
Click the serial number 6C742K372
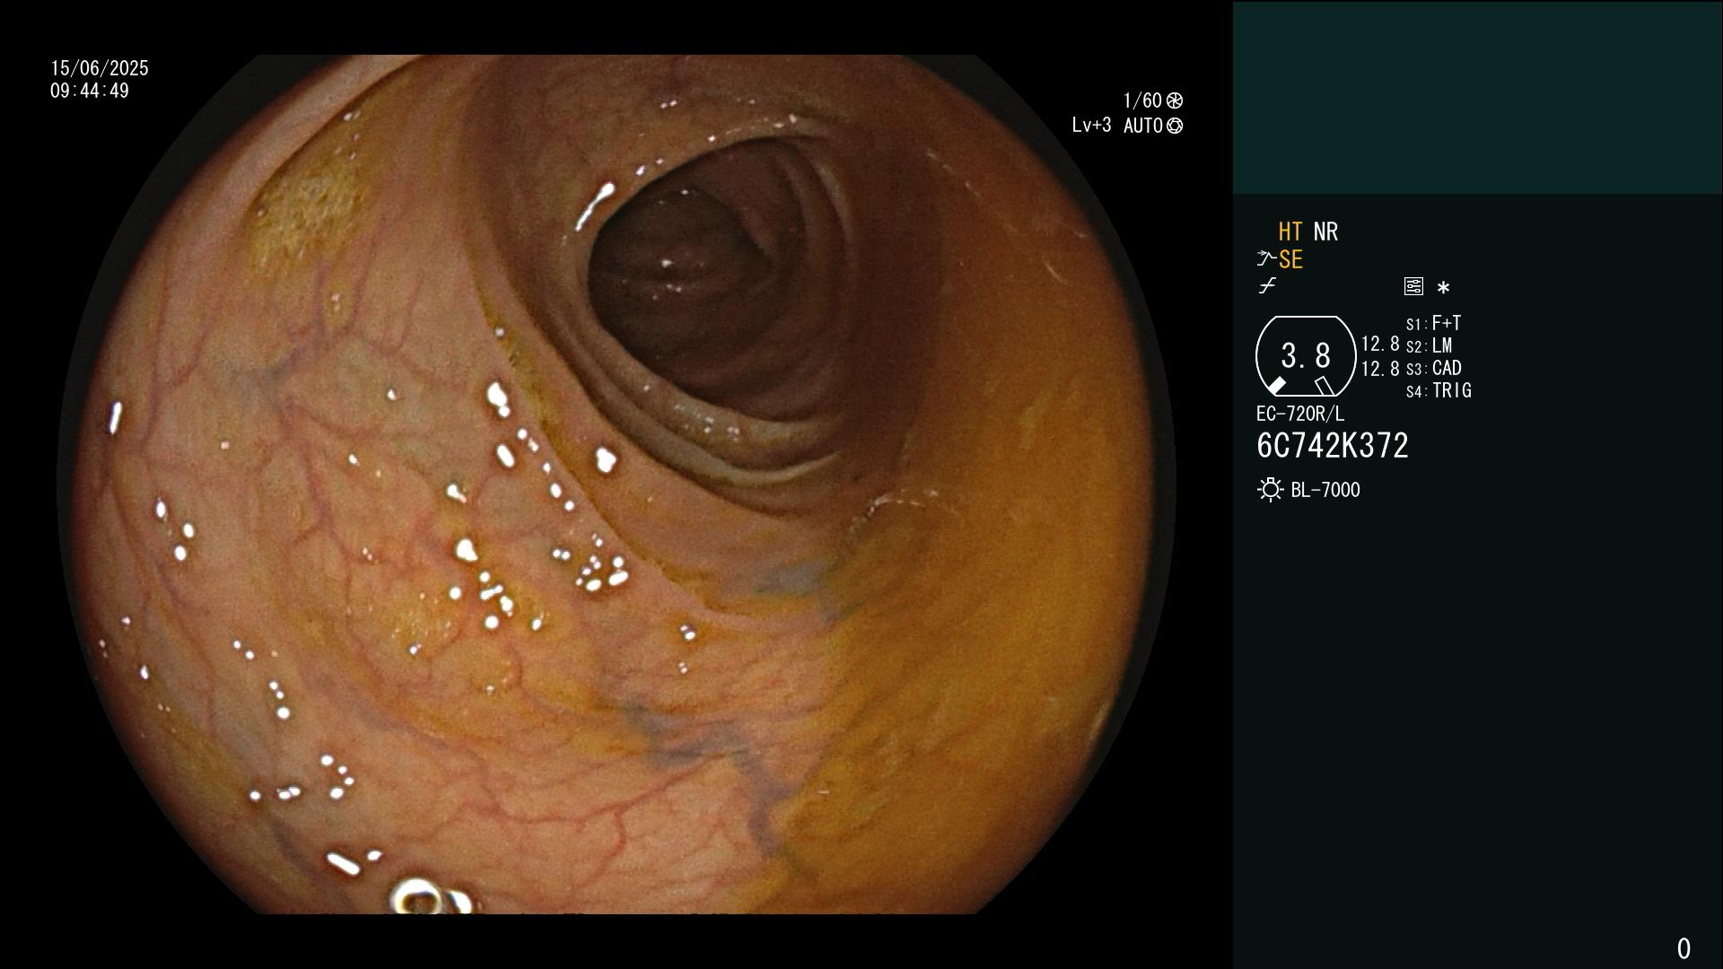click(1333, 446)
